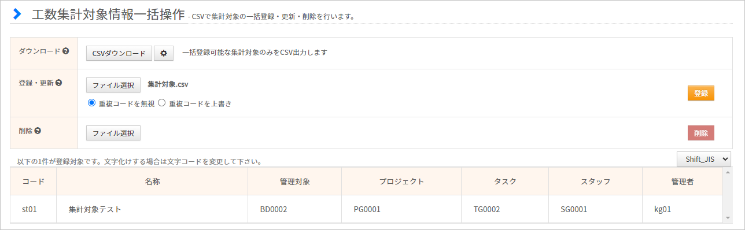Open the Shift_JIS encoding dropdown

click(x=704, y=159)
